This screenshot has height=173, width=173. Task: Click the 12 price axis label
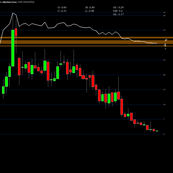(x=164, y=104)
